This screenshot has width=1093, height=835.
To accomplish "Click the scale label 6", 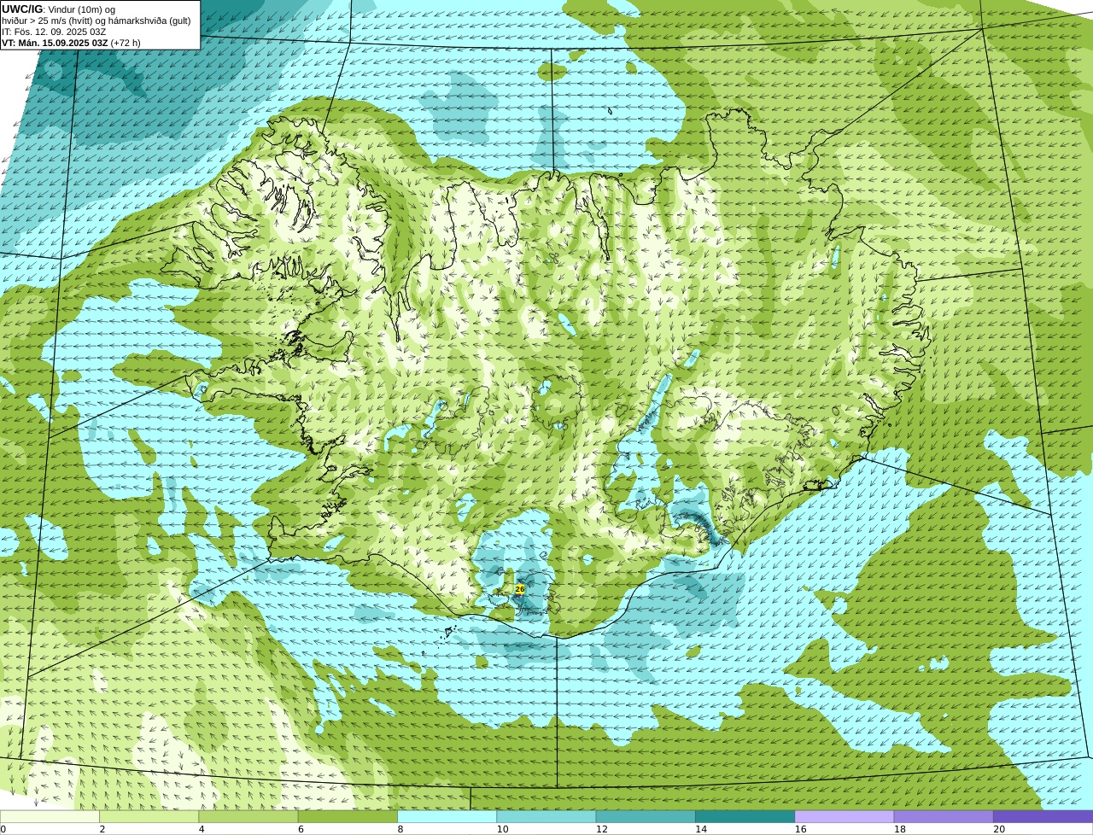I will click(301, 829).
